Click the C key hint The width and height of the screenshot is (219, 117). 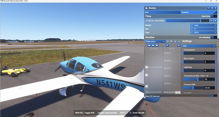point(130,113)
